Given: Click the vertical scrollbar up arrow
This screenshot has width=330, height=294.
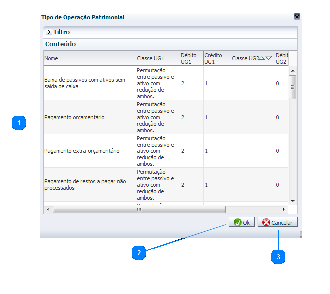Looking at the screenshot, I should click(x=293, y=70).
